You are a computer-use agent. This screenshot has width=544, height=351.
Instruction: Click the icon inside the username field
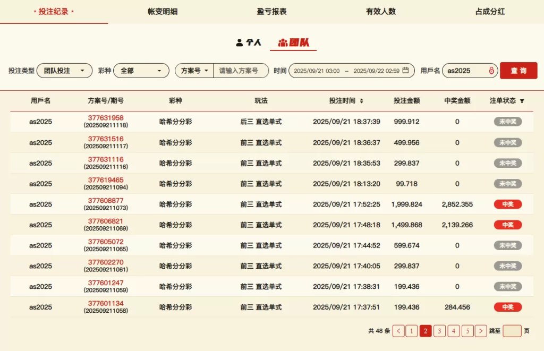click(x=491, y=71)
